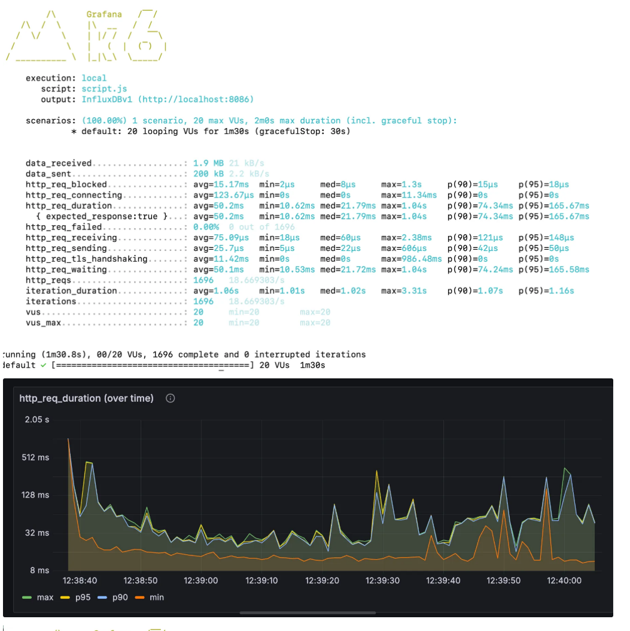Image resolution: width=630 pixels, height=631 pixels.
Task: Click the data_received value 1.9 MB
Action: (x=208, y=163)
